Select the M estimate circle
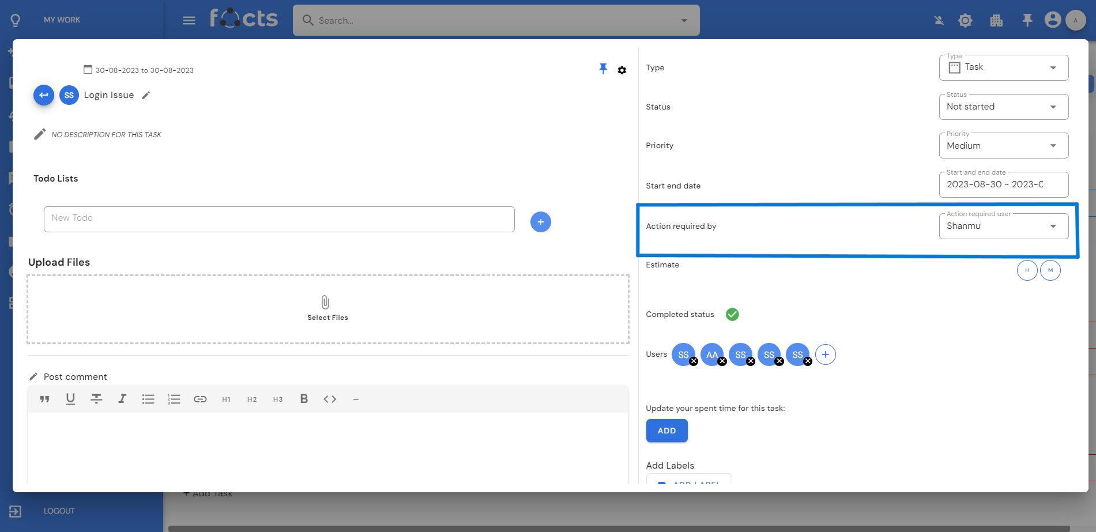Image resolution: width=1096 pixels, height=532 pixels. [x=1050, y=270]
